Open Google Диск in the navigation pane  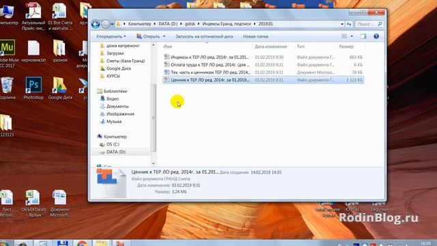[118, 68]
